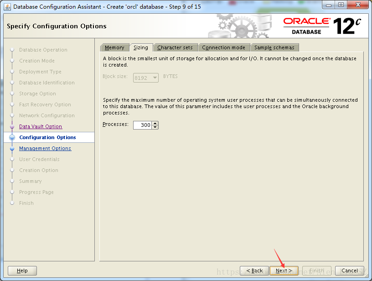Click the Summary step
Image resolution: width=372 pixels, height=281 pixels.
point(31,181)
